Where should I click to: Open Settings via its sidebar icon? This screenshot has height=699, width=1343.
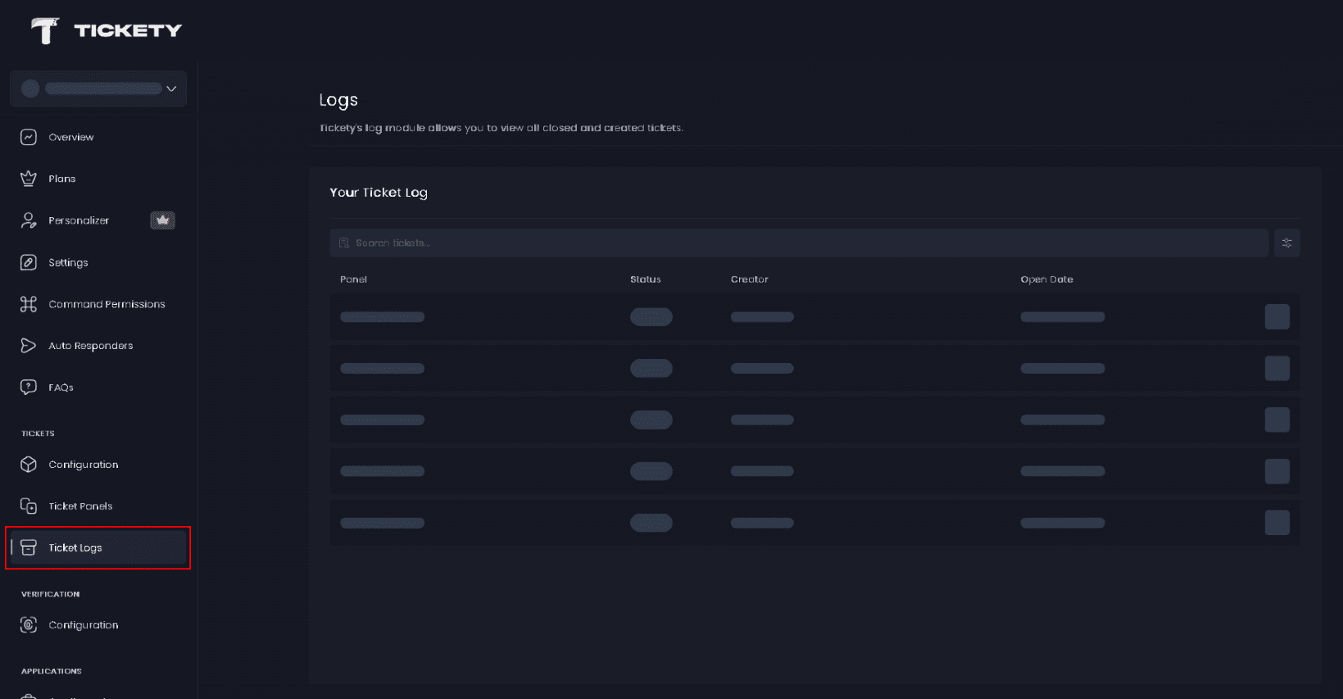(29, 262)
